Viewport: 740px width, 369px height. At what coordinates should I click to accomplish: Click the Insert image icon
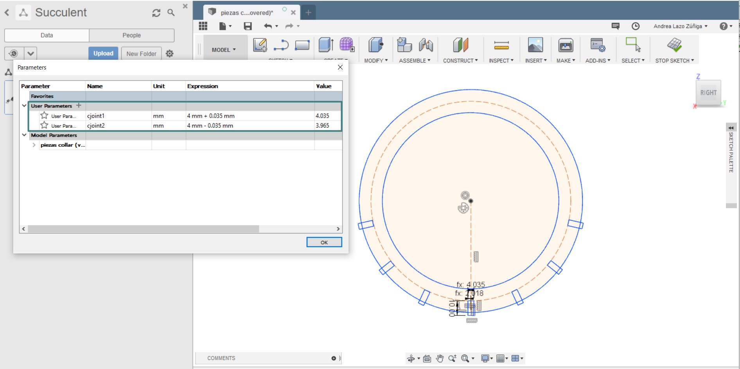point(535,45)
